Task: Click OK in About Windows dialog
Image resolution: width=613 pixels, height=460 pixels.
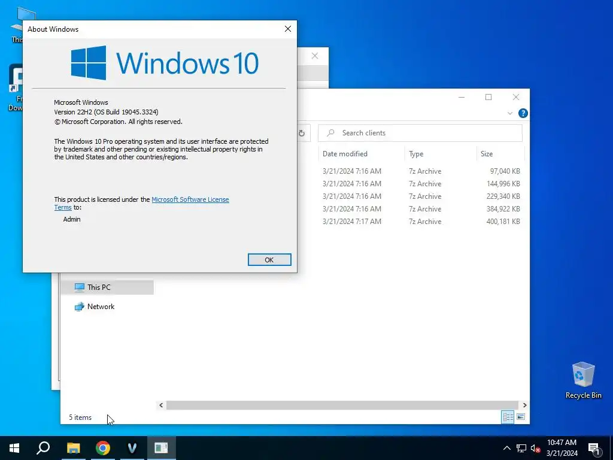Action: pos(269,260)
